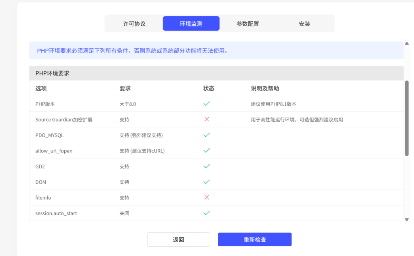The height and width of the screenshot is (256, 414).
Task: Click the red X for fileinfo
Action: [207, 198]
